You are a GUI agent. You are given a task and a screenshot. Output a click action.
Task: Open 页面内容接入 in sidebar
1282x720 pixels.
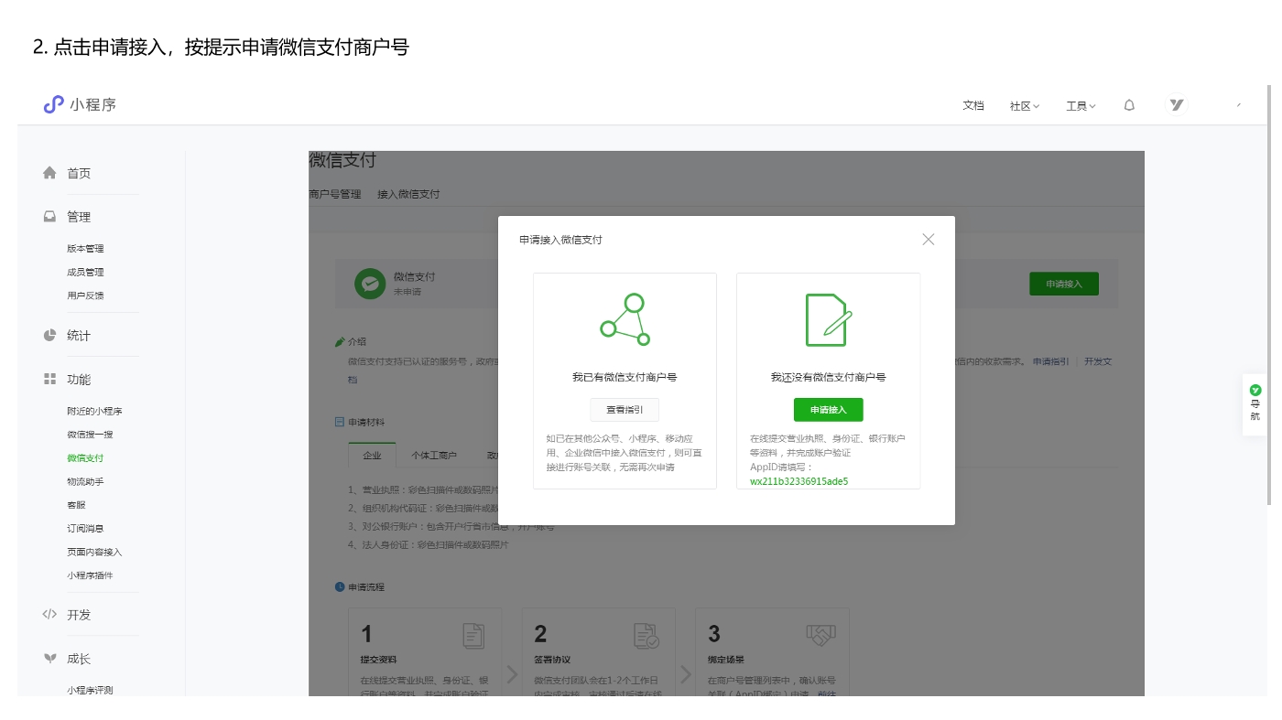point(94,552)
